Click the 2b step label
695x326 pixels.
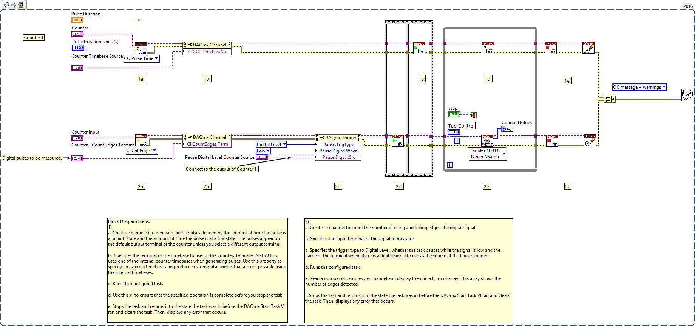(207, 186)
